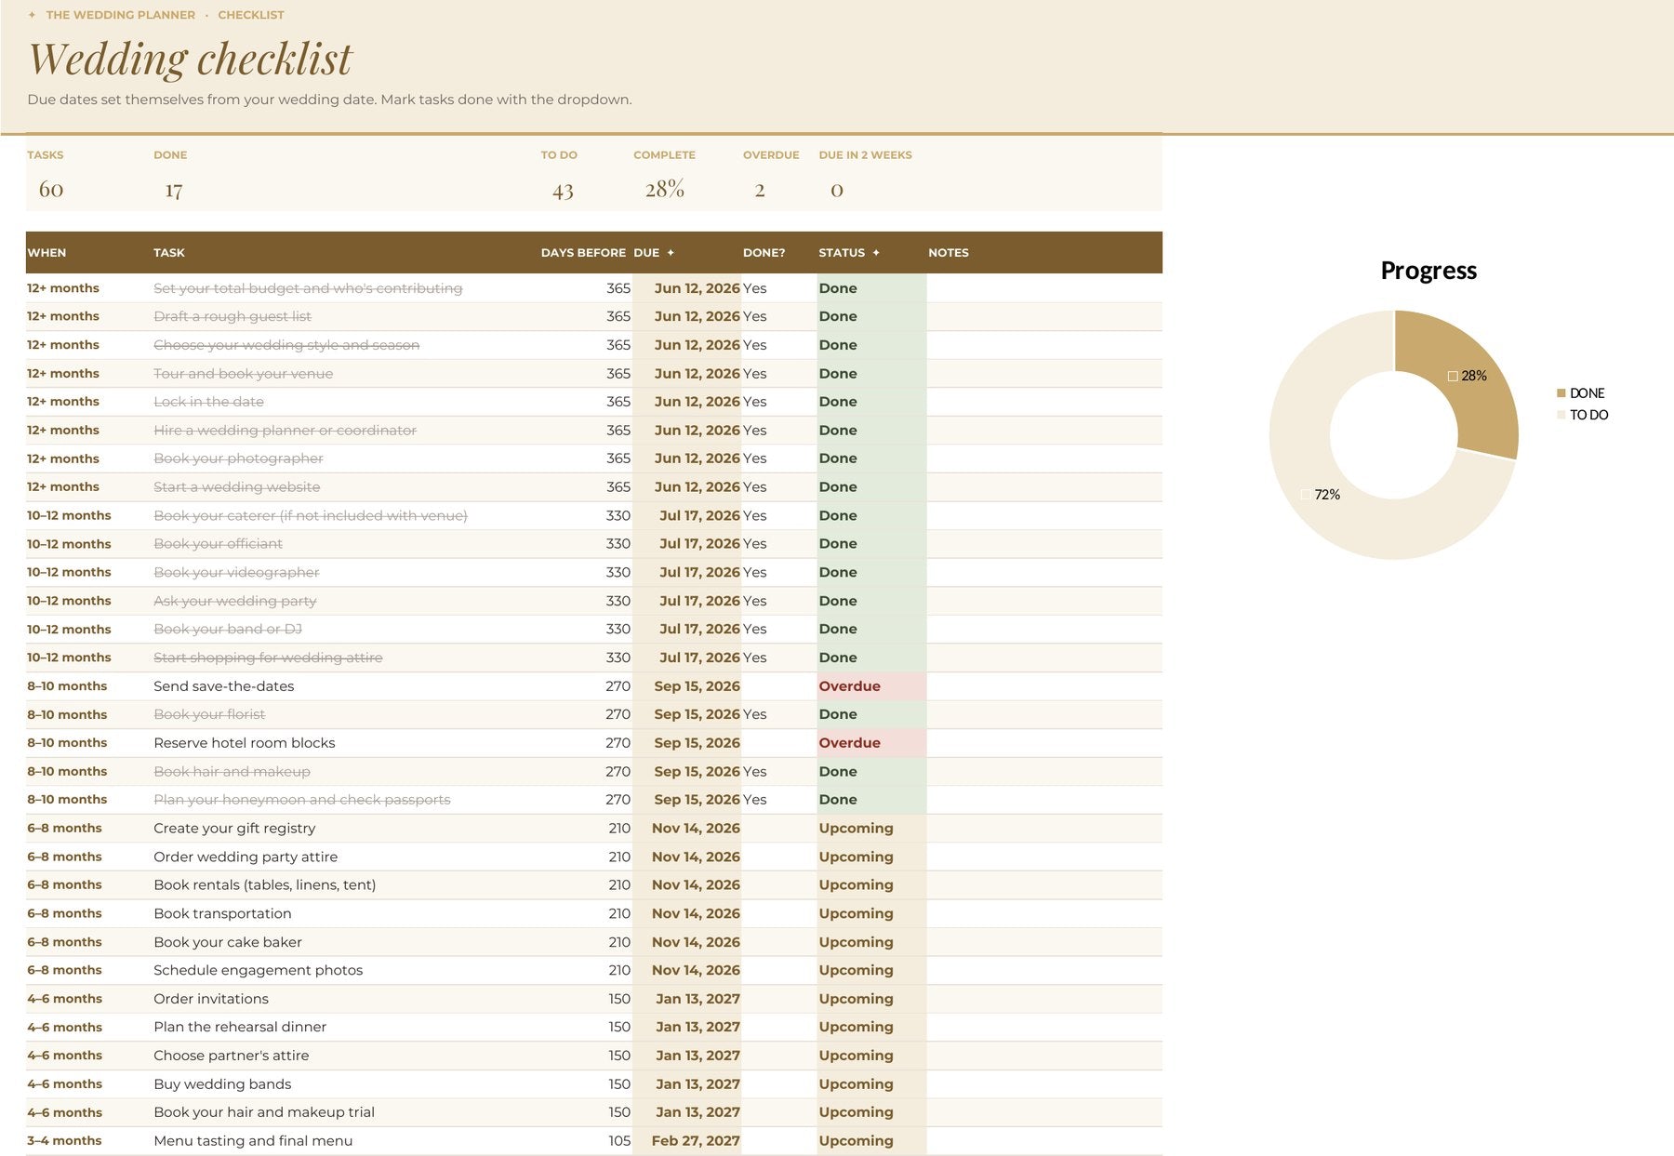This screenshot has width=1674, height=1156.
Task: Select the DAYS BEFORE column header
Action: 583,253
